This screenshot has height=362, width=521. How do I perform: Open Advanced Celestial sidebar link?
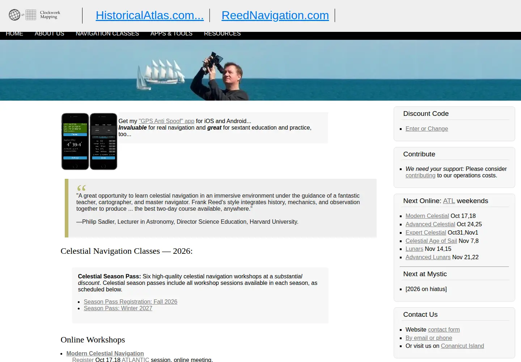click(x=430, y=224)
